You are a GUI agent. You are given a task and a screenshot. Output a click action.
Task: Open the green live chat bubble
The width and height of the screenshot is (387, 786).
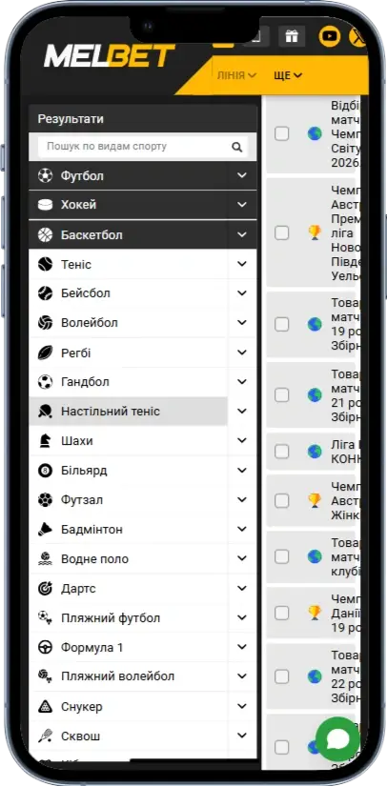[337, 739]
